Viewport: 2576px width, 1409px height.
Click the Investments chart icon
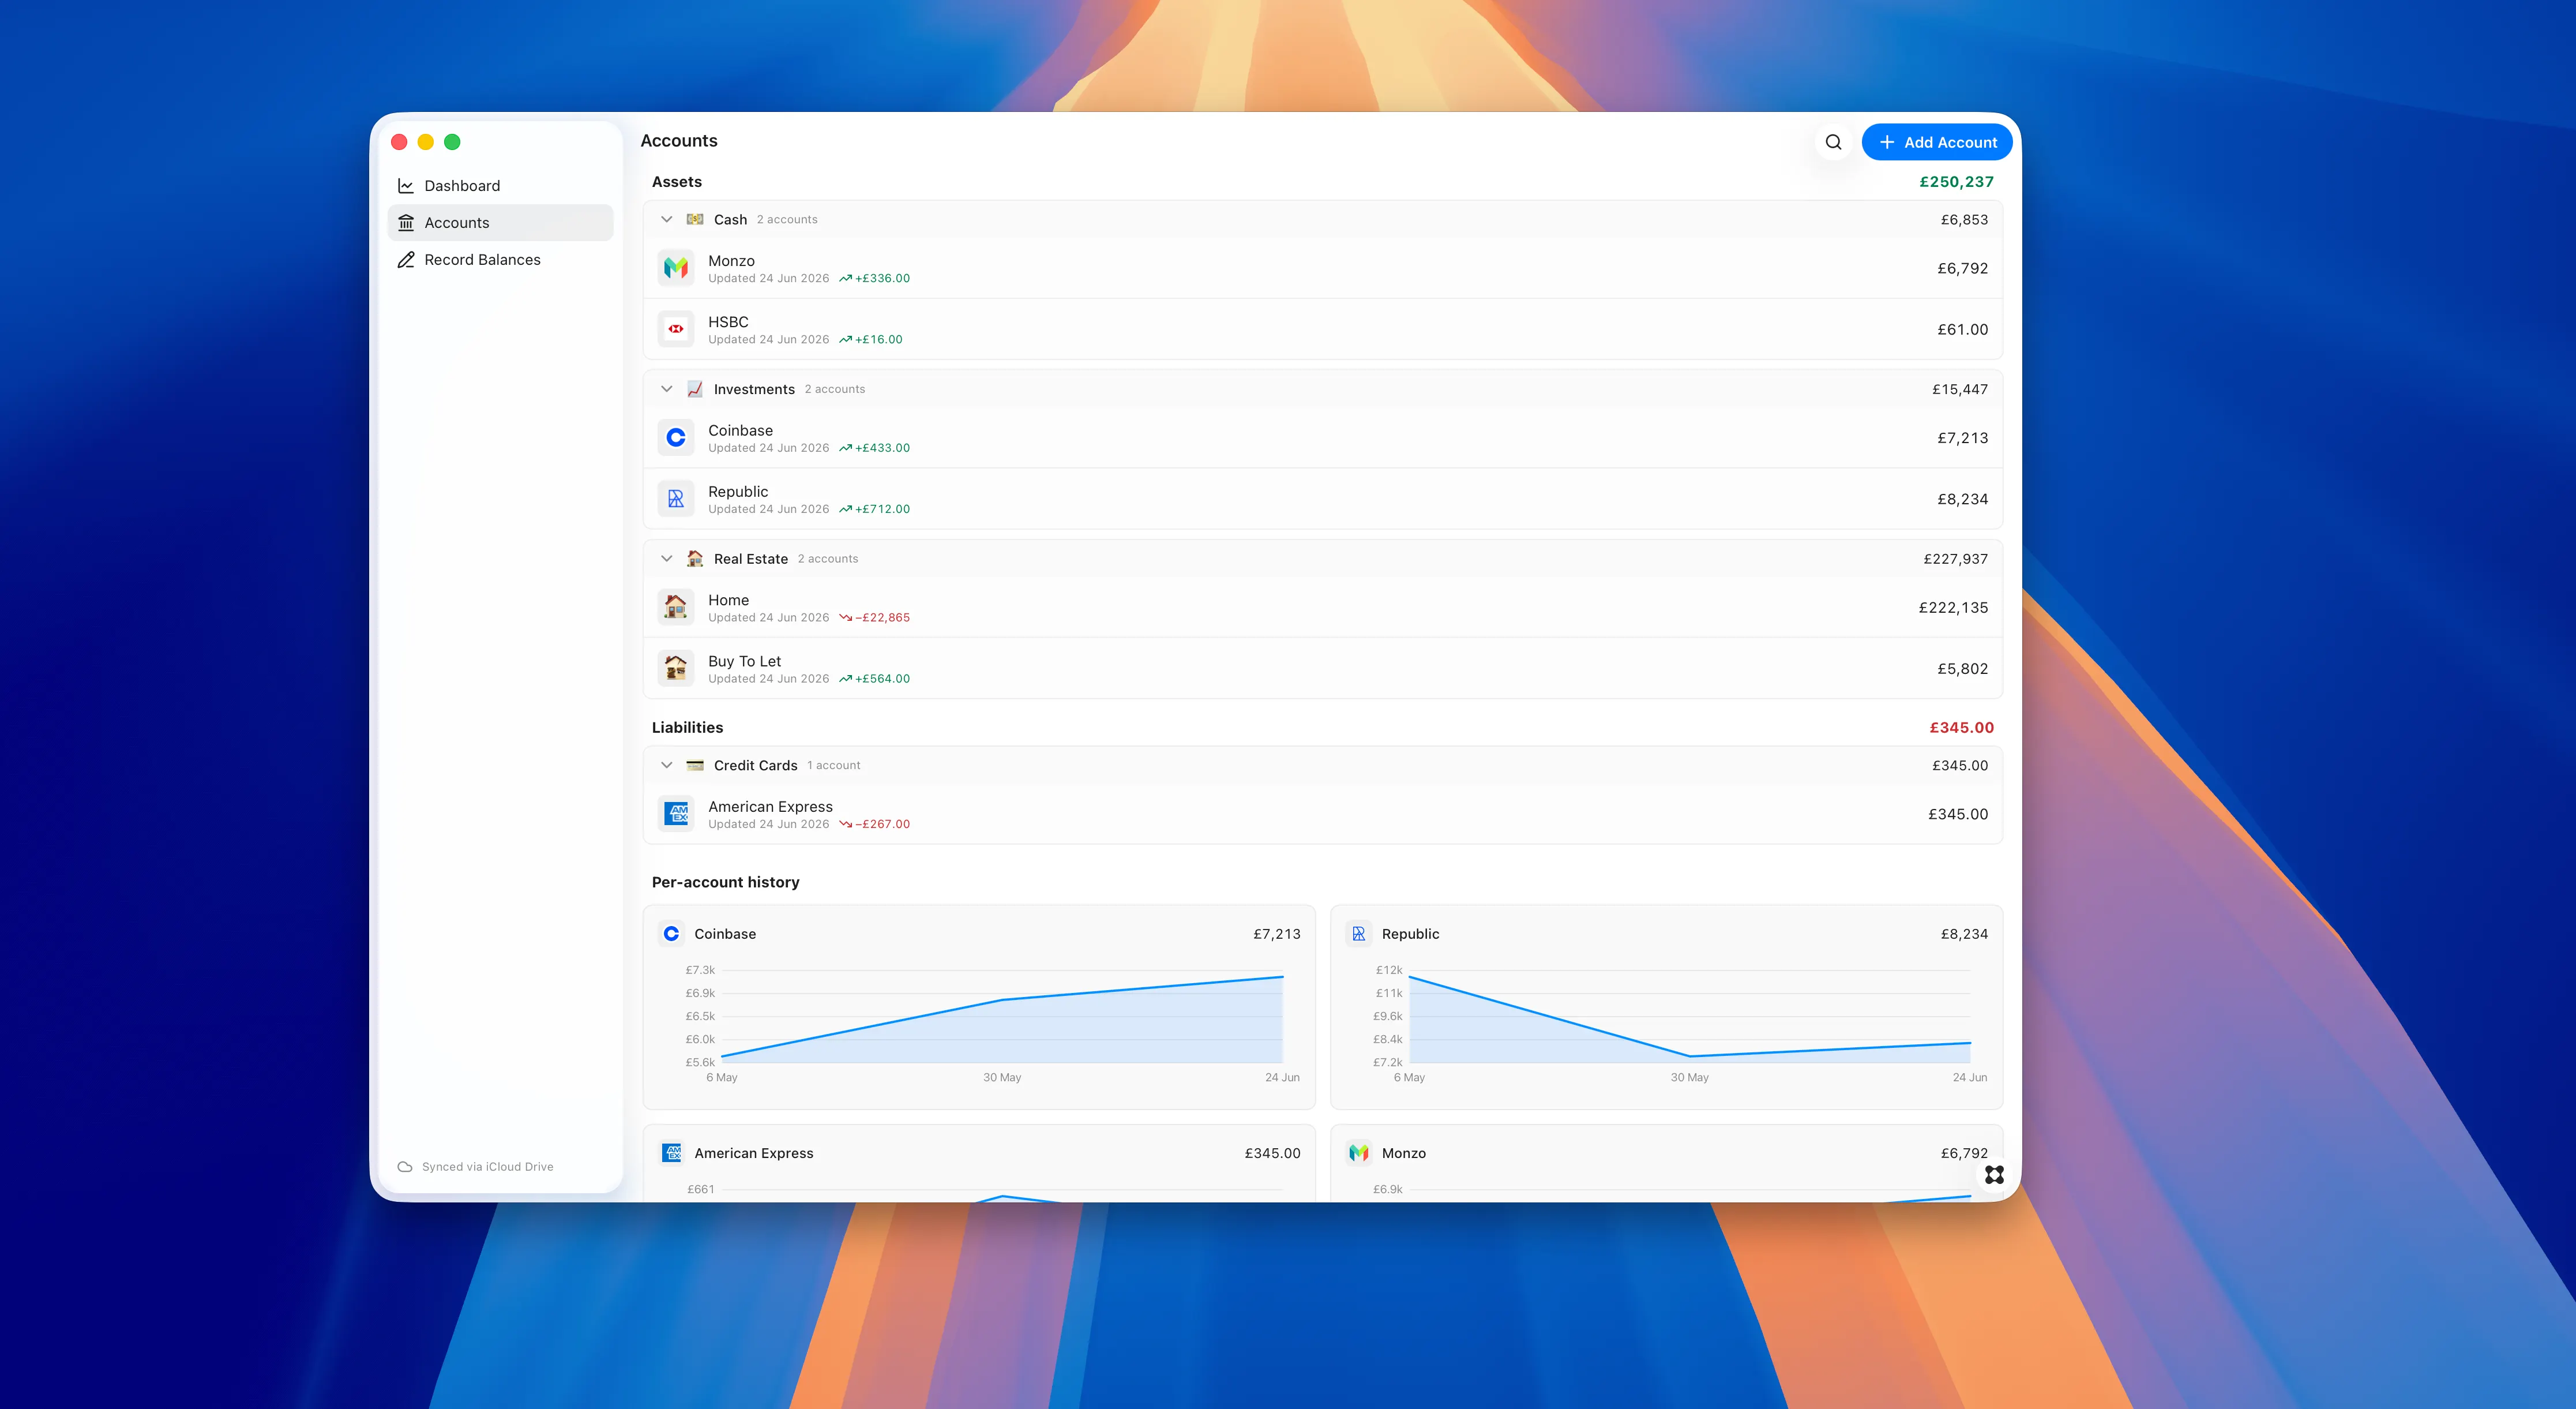pyautogui.click(x=695, y=389)
